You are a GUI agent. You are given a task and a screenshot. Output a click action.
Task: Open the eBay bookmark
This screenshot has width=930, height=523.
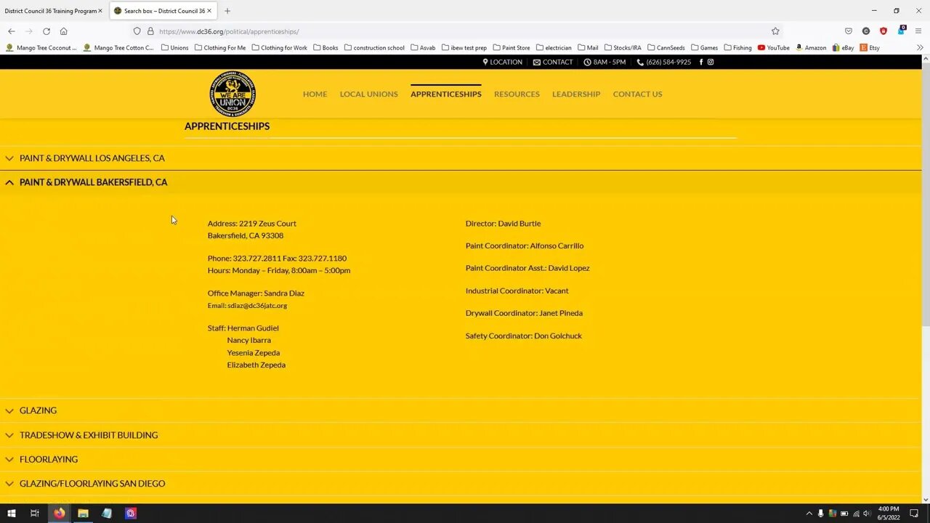pyautogui.click(x=843, y=48)
